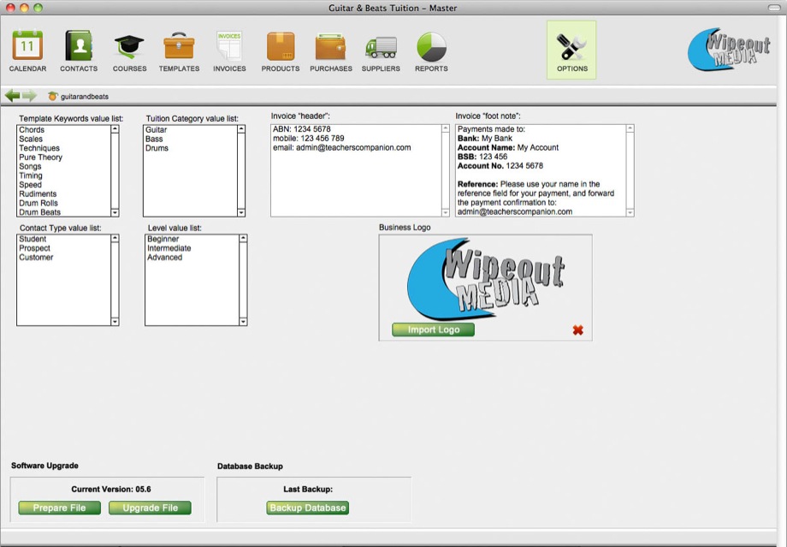
Task: Click the Prepare File button
Action: coord(59,508)
